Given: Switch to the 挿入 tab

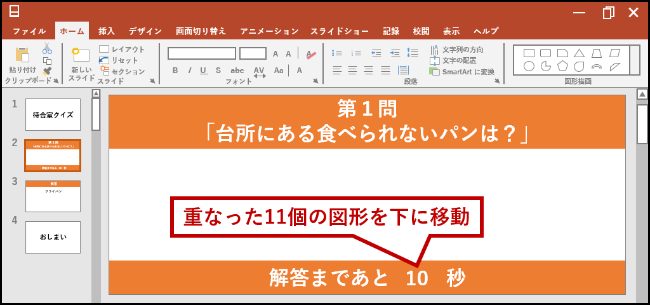Looking at the screenshot, I should (107, 31).
